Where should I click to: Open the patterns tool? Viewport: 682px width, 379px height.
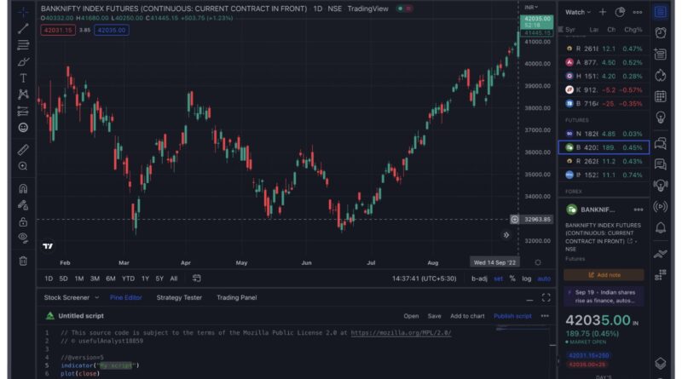coord(23,95)
